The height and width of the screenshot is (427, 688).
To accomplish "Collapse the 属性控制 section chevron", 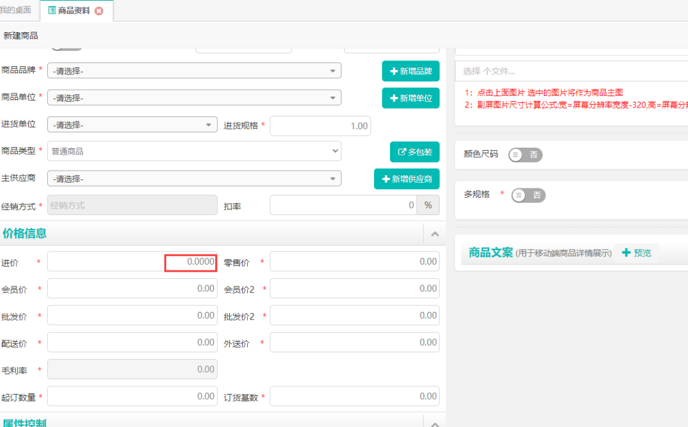I will point(434,423).
